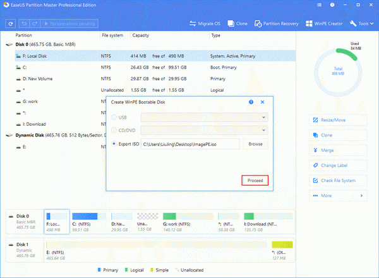Click the Browse button
379x278 pixels.
pyautogui.click(x=255, y=144)
